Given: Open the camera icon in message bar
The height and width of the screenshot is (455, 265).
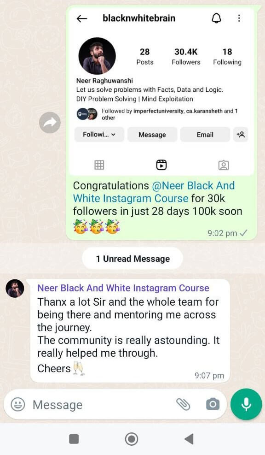Looking at the screenshot, I should tap(213, 404).
